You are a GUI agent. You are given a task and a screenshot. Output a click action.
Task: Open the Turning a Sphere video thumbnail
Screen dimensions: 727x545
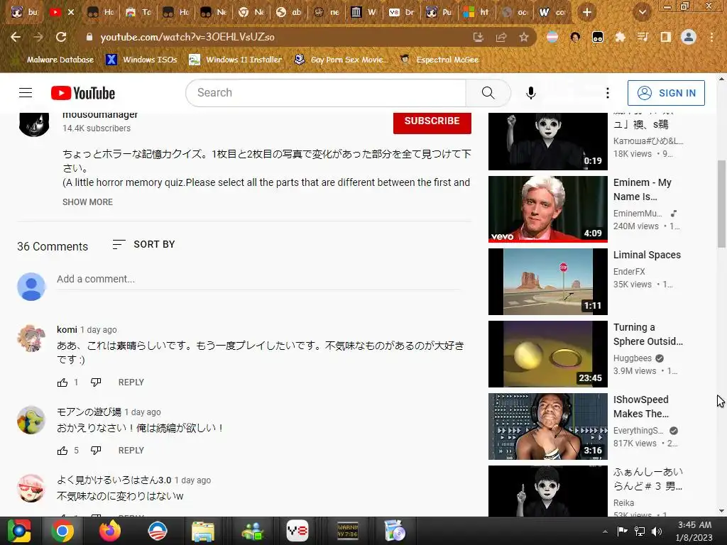(x=548, y=354)
